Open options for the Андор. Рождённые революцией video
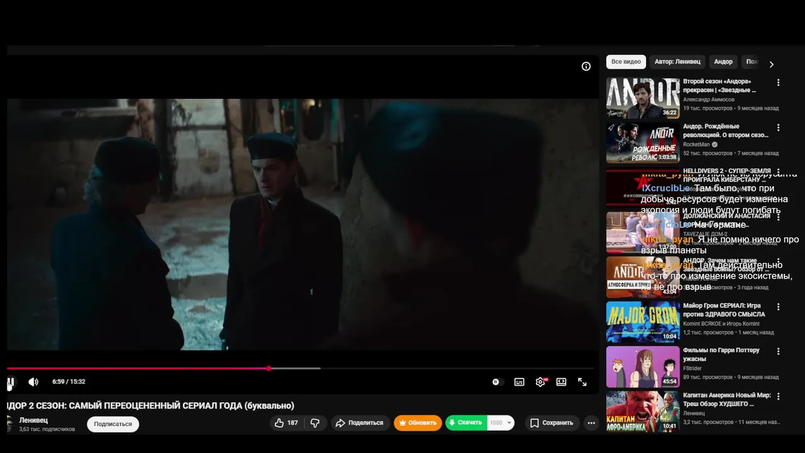This screenshot has width=805, height=453. 778,127
